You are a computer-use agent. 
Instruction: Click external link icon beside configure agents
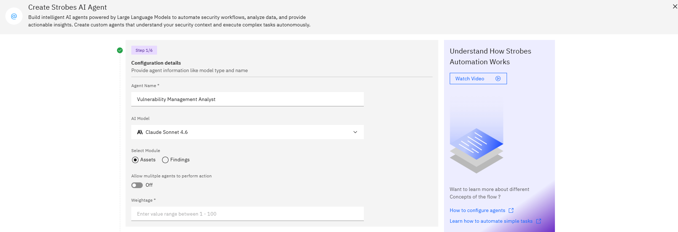click(x=511, y=211)
